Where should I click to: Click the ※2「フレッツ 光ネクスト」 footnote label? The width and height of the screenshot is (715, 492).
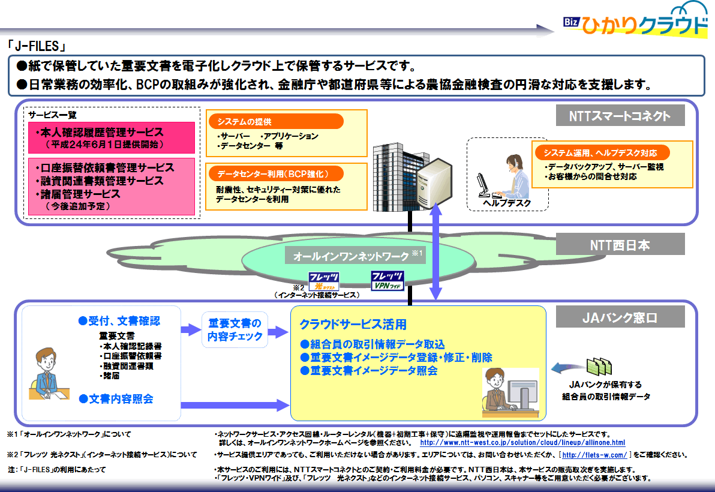click(x=102, y=455)
